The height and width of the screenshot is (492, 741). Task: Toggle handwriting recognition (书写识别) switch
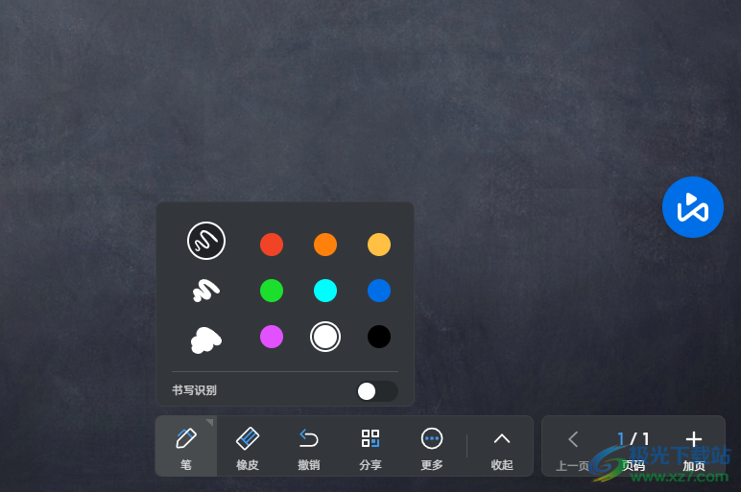click(376, 390)
